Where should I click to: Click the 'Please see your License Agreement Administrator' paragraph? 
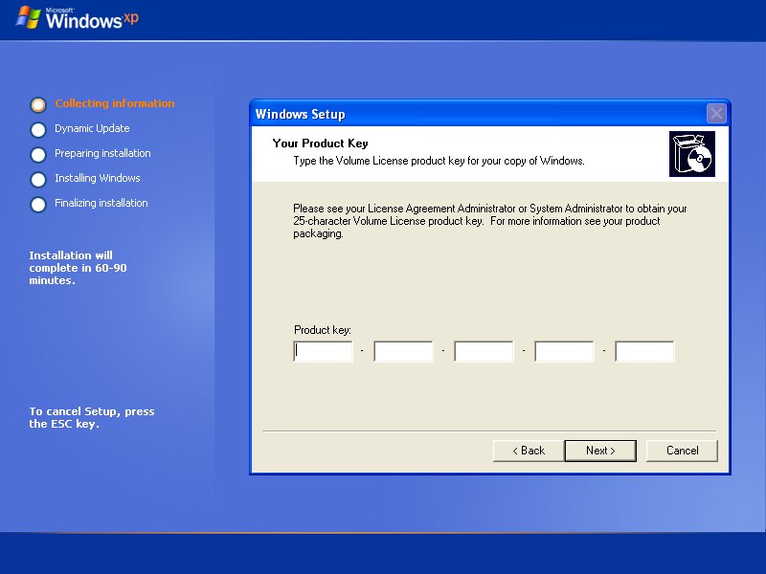[490, 221]
